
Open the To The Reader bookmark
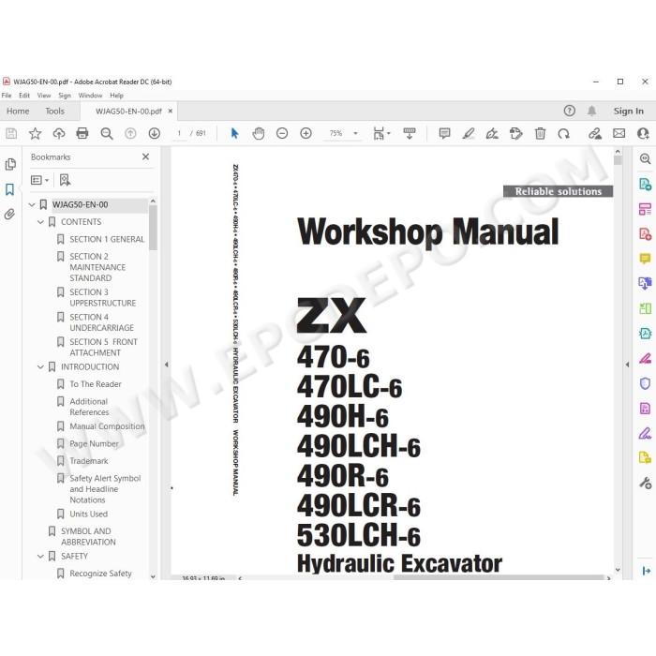click(96, 384)
